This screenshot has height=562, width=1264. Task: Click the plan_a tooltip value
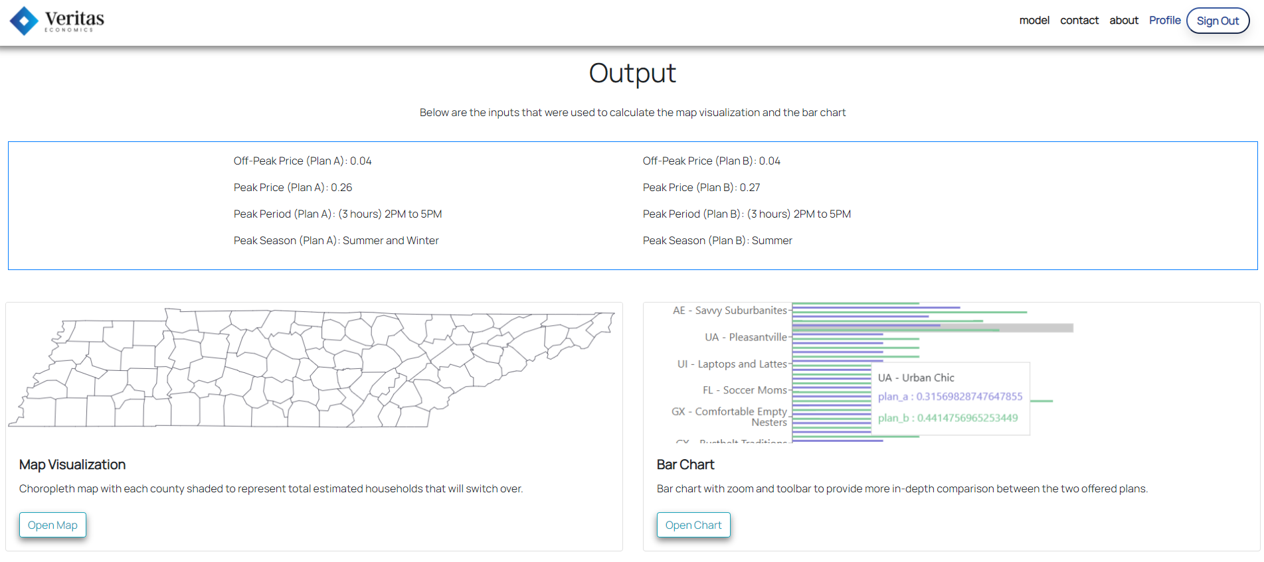pyautogui.click(x=950, y=396)
